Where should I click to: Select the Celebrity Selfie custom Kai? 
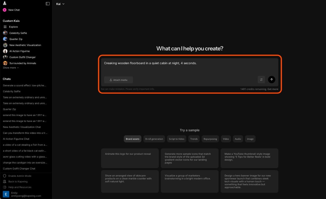18,33
